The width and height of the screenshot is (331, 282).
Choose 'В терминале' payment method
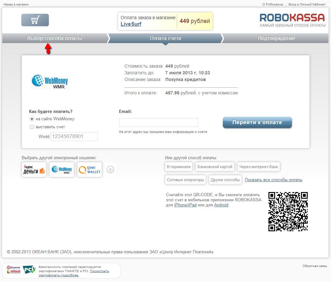tap(179, 167)
